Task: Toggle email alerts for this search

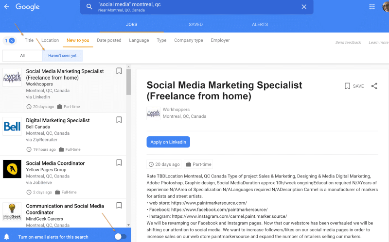Action: point(121,237)
